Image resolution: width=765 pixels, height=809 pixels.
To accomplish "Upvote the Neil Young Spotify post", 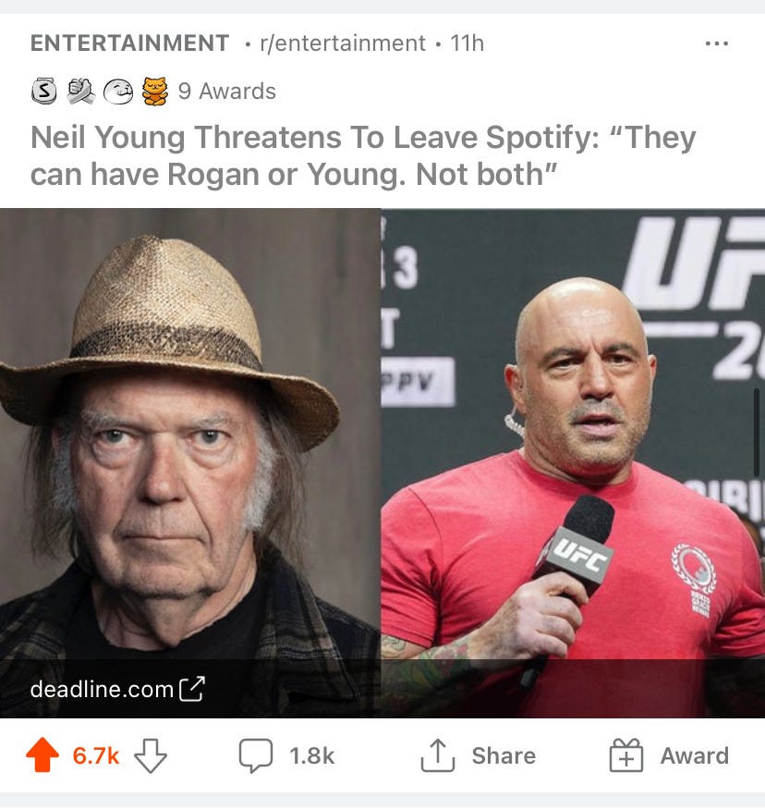I will point(42,754).
